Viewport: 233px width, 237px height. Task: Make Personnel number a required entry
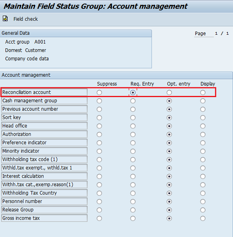click(x=133, y=201)
